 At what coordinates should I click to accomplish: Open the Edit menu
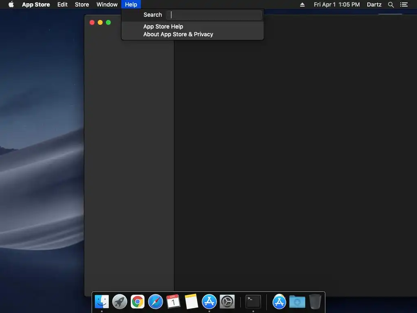point(62,4)
